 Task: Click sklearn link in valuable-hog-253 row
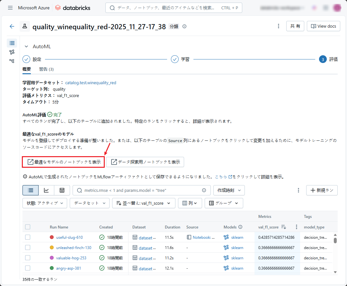coord(237,258)
